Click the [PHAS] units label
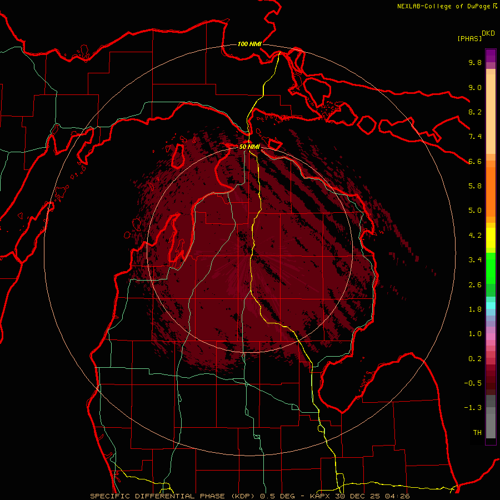Viewport: 500px width, 500px height. click(469, 38)
